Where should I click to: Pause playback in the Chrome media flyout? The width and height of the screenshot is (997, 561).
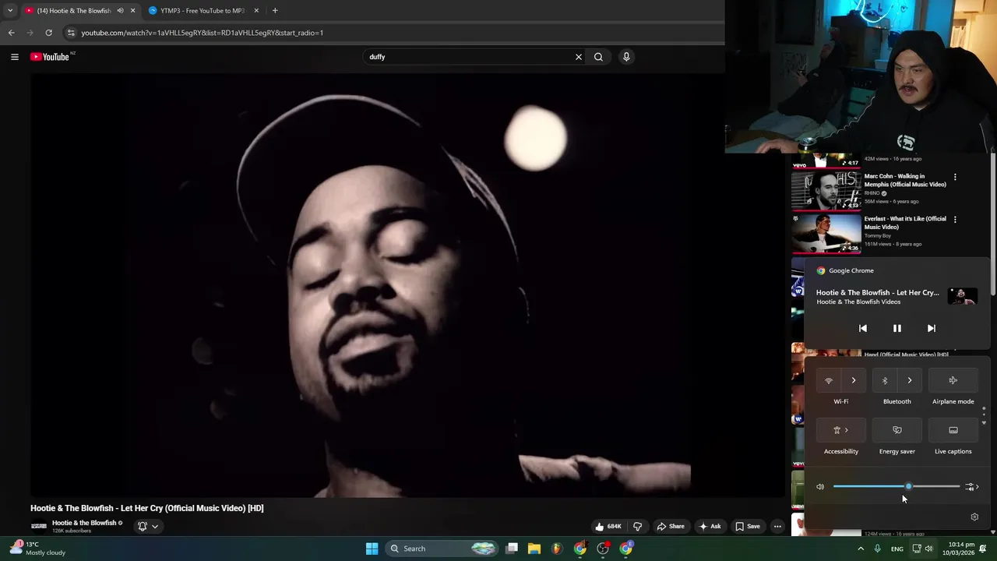tap(897, 329)
